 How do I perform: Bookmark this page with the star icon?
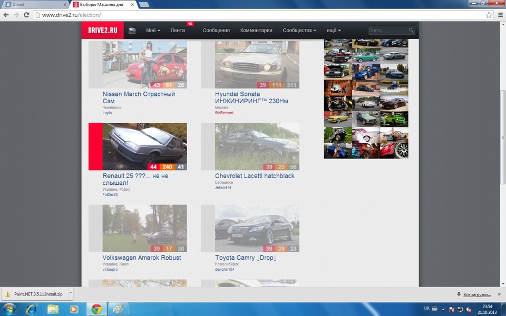489,15
